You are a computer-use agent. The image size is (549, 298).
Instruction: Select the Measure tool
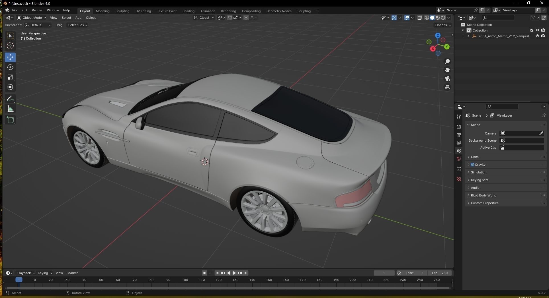point(10,109)
